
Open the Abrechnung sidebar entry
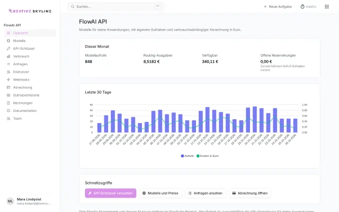(30, 87)
